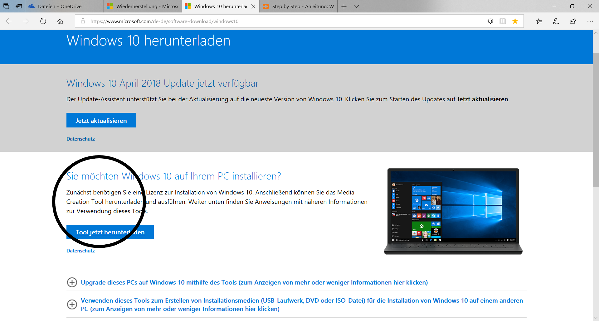Click the padlock site info icon
The image size is (599, 321).
83,21
